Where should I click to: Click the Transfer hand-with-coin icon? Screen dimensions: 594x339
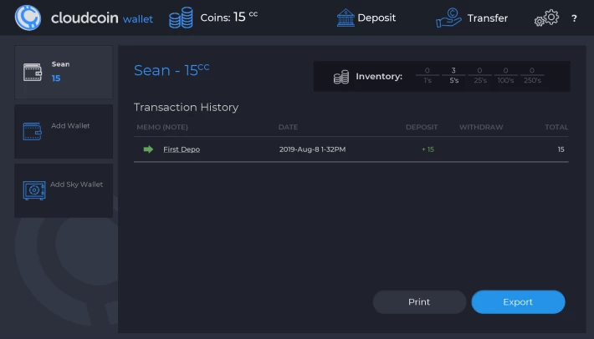coord(448,18)
